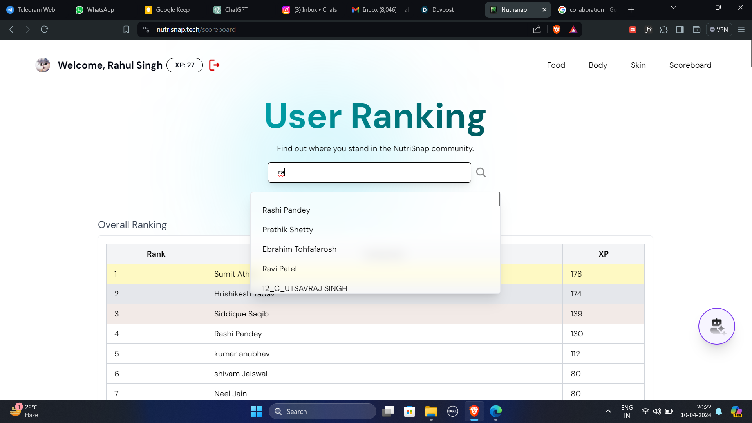The width and height of the screenshot is (752, 423).
Task: Click the bookmark icon in the toolbar
Action: click(x=126, y=29)
